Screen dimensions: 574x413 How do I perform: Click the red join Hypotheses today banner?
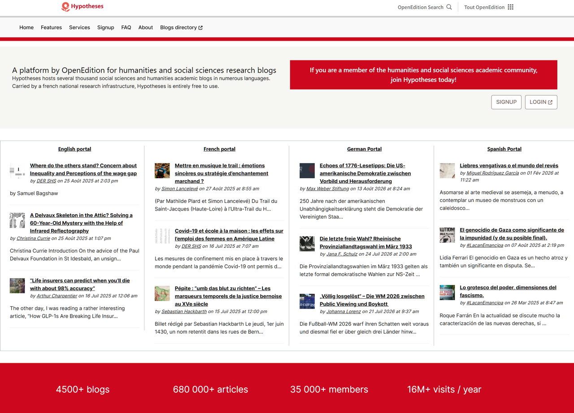[423, 75]
